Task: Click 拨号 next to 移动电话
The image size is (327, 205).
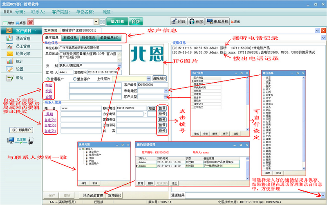Action: (162, 108)
